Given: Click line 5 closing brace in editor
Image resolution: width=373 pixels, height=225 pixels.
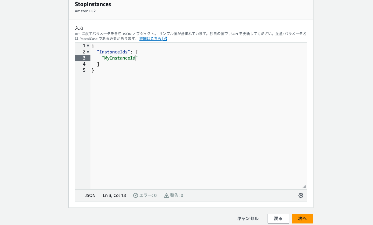Looking at the screenshot, I should pos(93,70).
